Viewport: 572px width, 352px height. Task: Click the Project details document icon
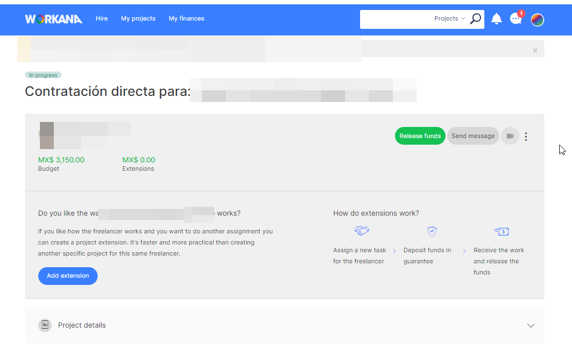tap(45, 325)
